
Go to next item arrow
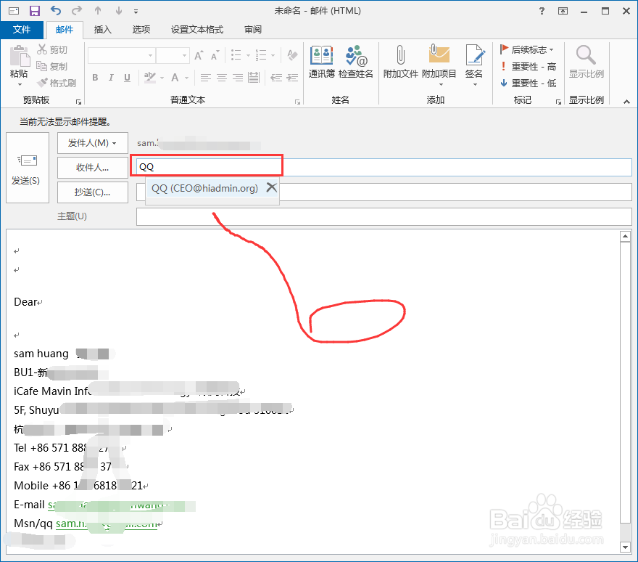pyautogui.click(x=119, y=11)
